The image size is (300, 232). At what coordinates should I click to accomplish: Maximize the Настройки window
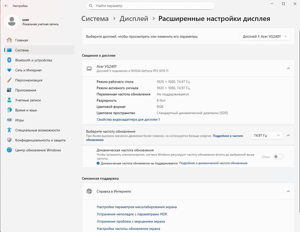tap(283, 4)
